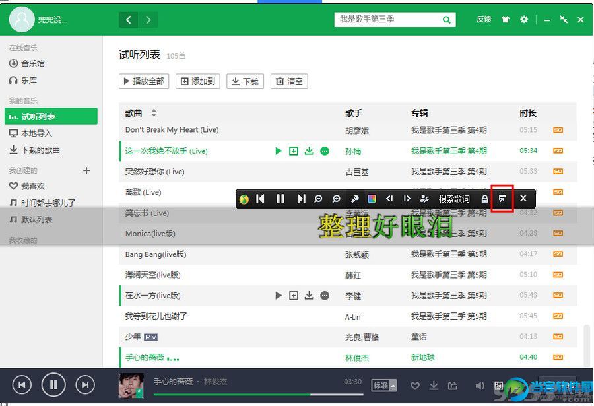Shift lyrics timing forward arrow
The width and height of the screenshot is (594, 406).
point(407,199)
